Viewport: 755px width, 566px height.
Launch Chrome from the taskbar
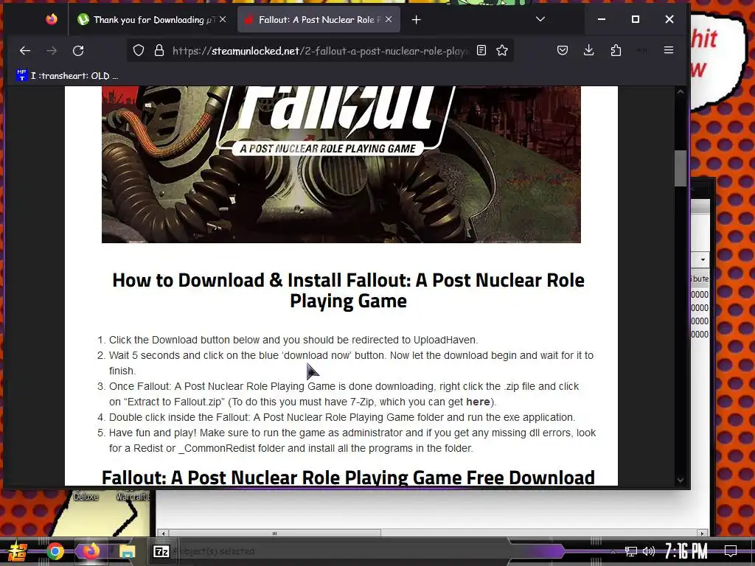[x=55, y=551]
